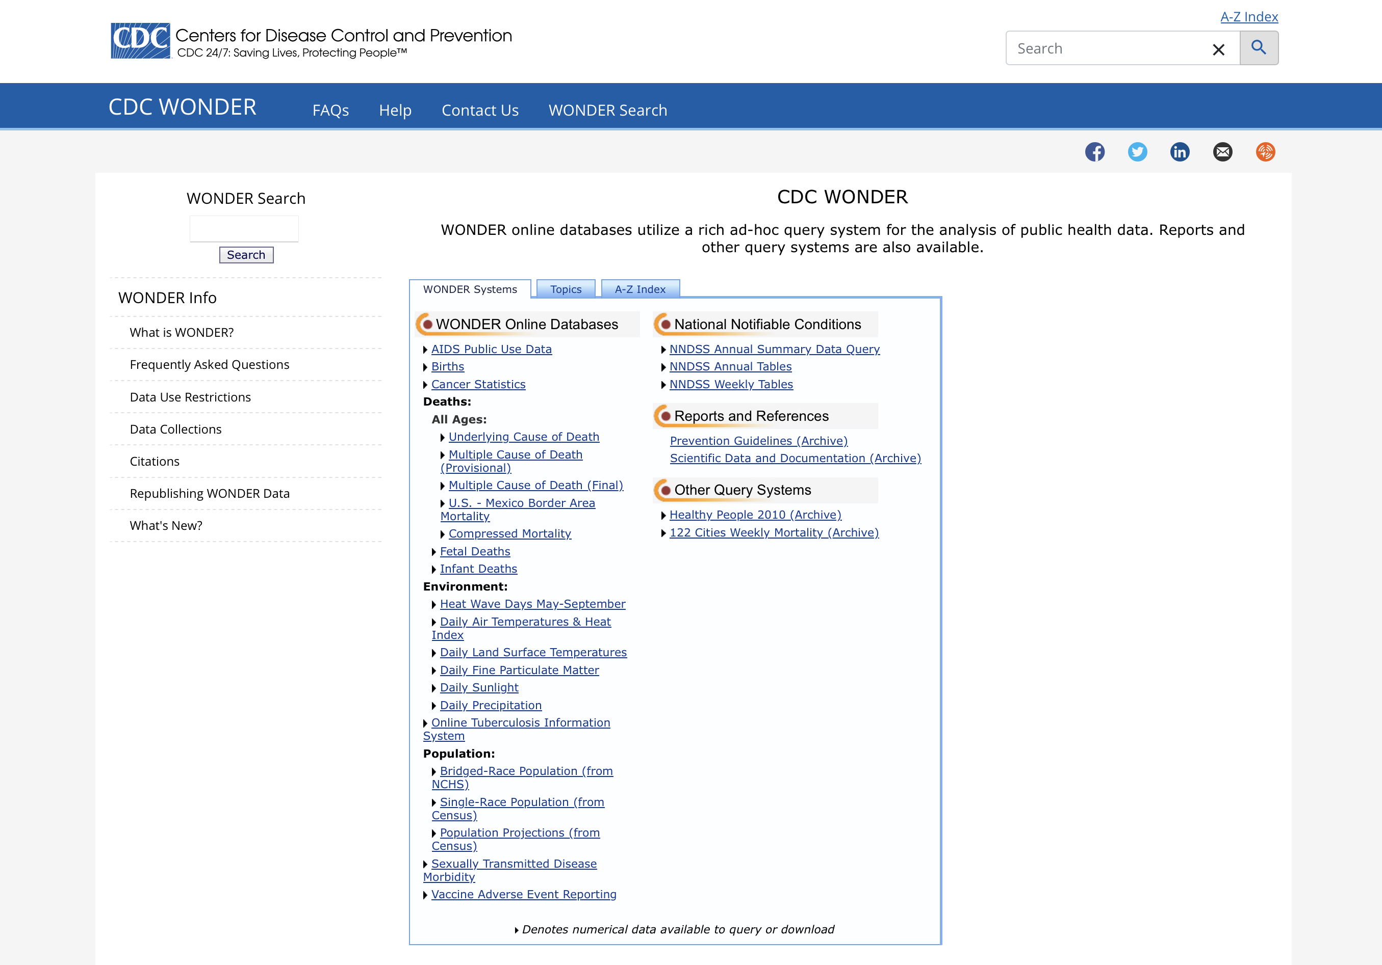
Task: Open AIDS Public Use Data link
Action: (x=491, y=350)
